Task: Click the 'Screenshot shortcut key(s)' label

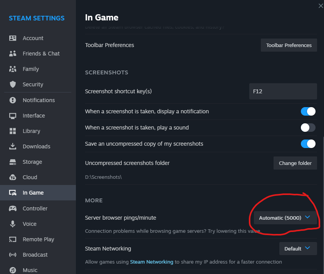Action: coord(118,91)
